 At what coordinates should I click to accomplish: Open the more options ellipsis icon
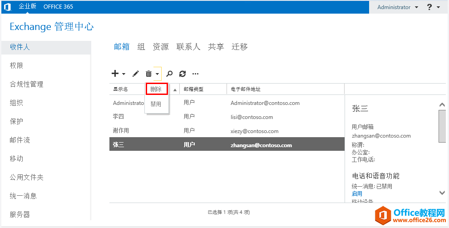pos(196,74)
